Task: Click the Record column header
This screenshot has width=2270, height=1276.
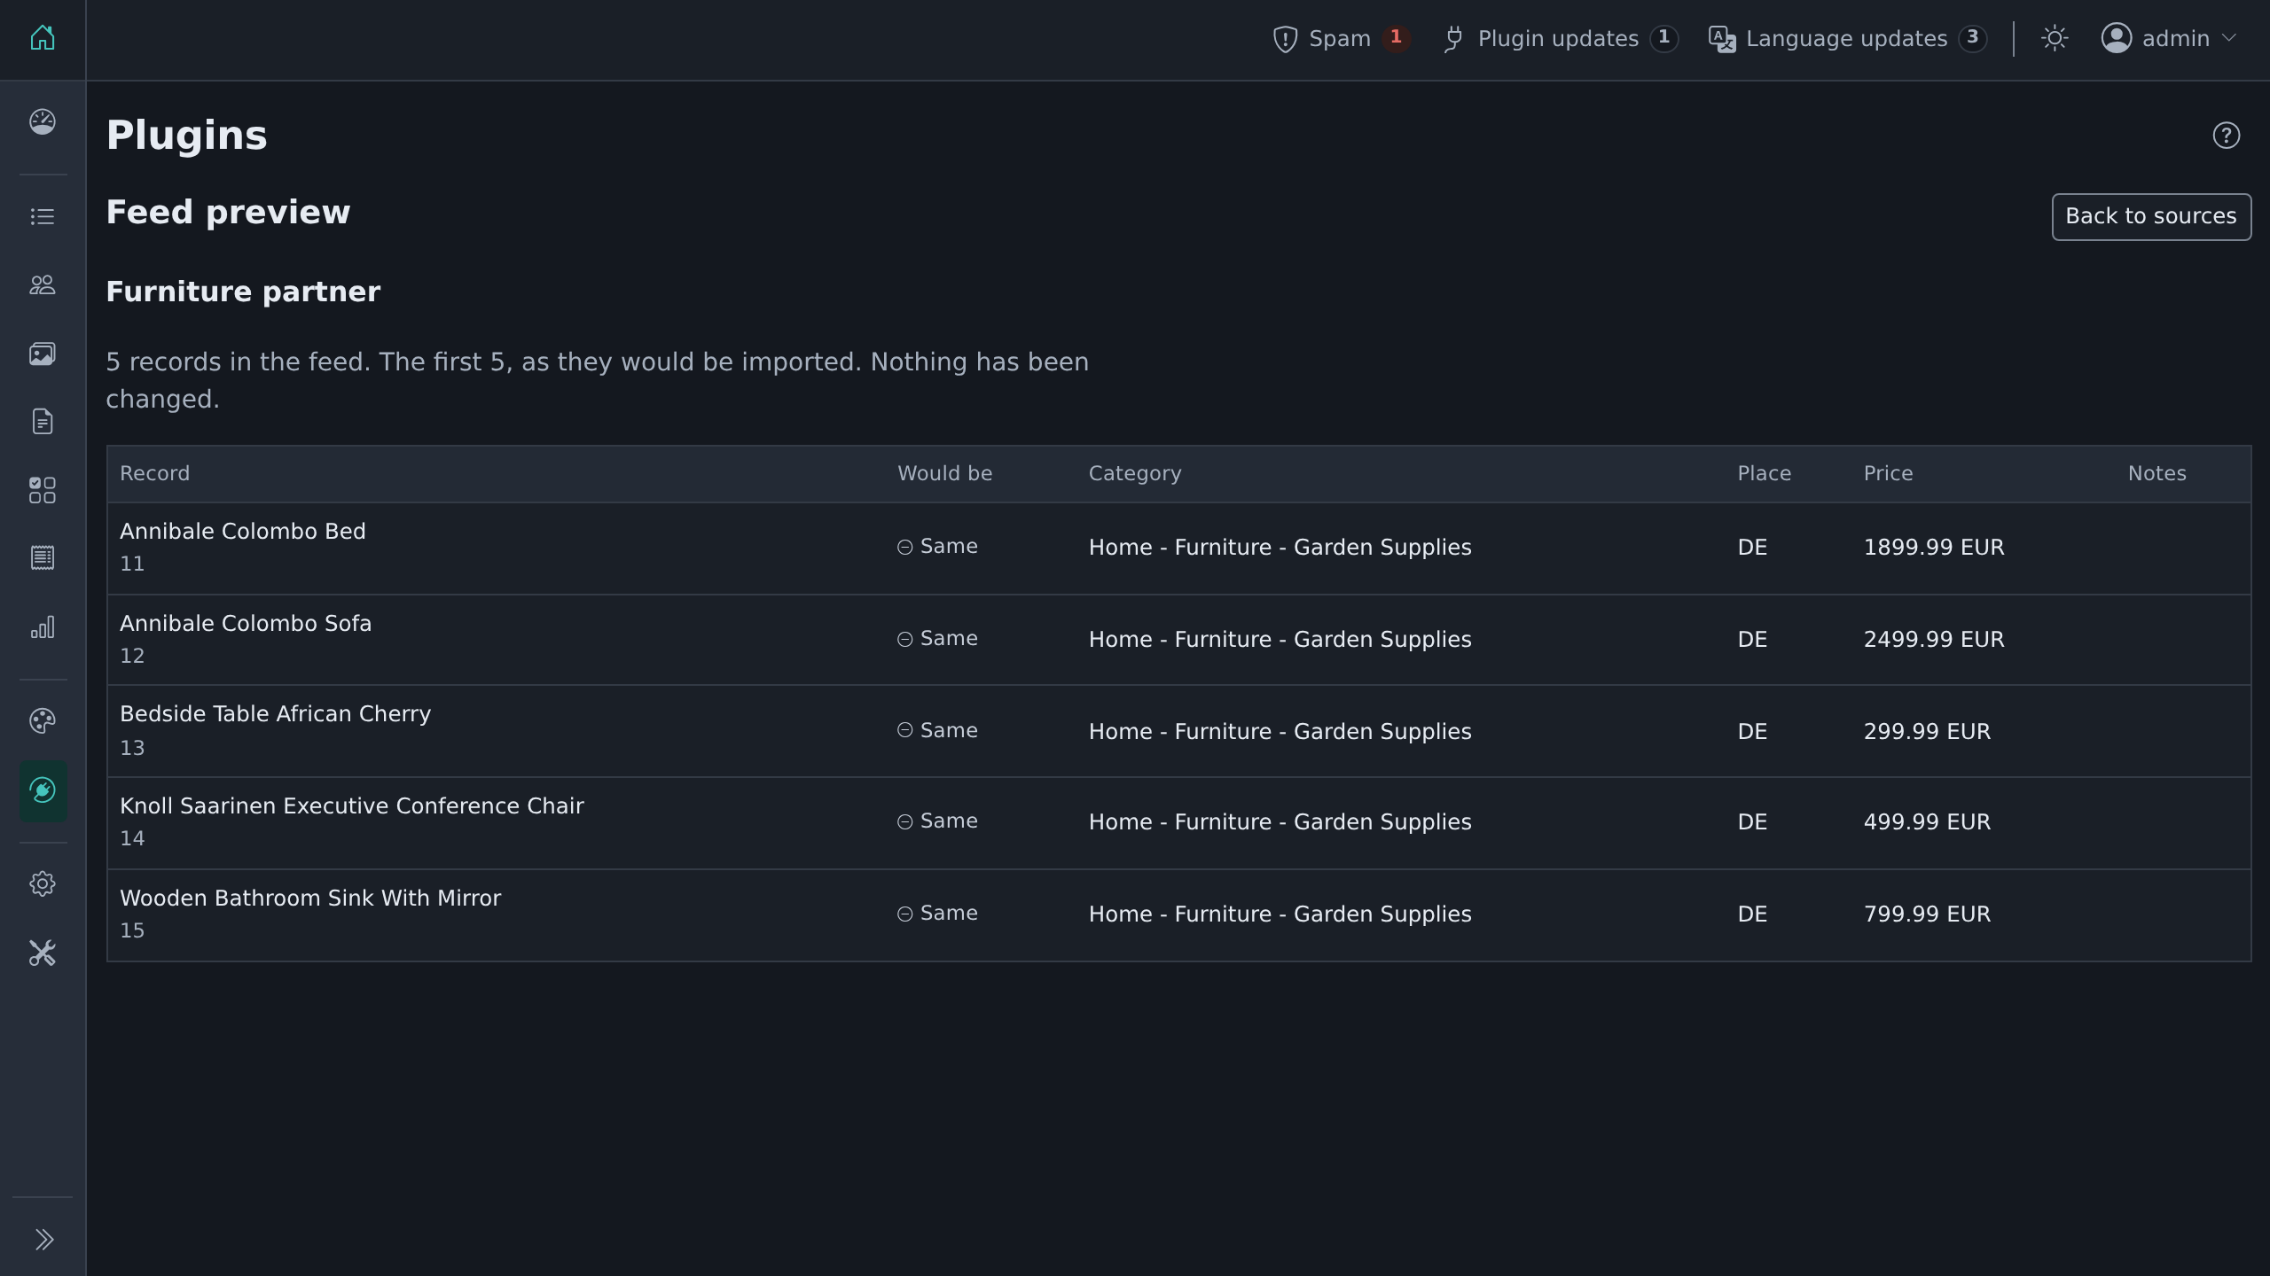Action: coord(154,473)
